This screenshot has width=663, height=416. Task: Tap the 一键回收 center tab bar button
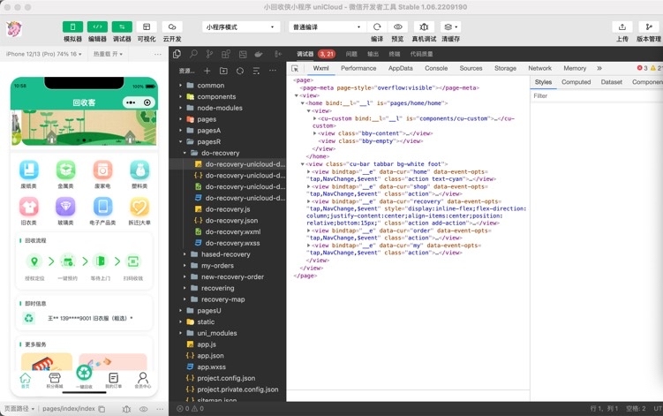click(84, 375)
